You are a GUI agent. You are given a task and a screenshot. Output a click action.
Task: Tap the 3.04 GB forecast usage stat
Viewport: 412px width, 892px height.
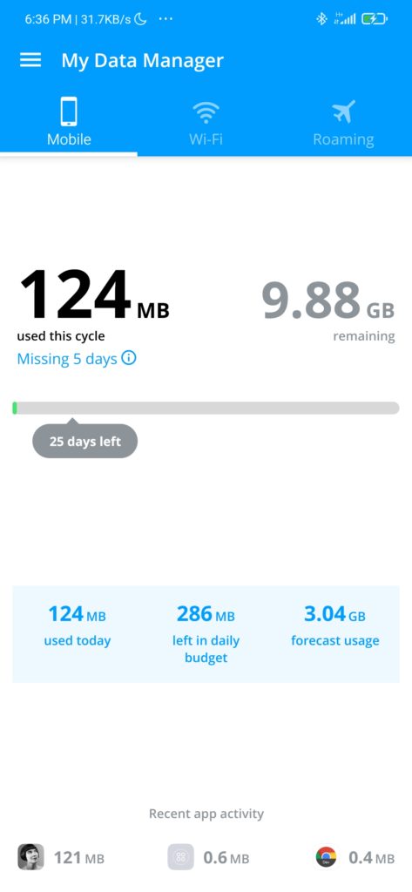334,625
